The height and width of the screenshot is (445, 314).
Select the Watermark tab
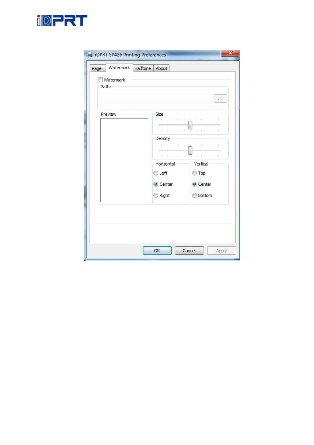coord(119,68)
